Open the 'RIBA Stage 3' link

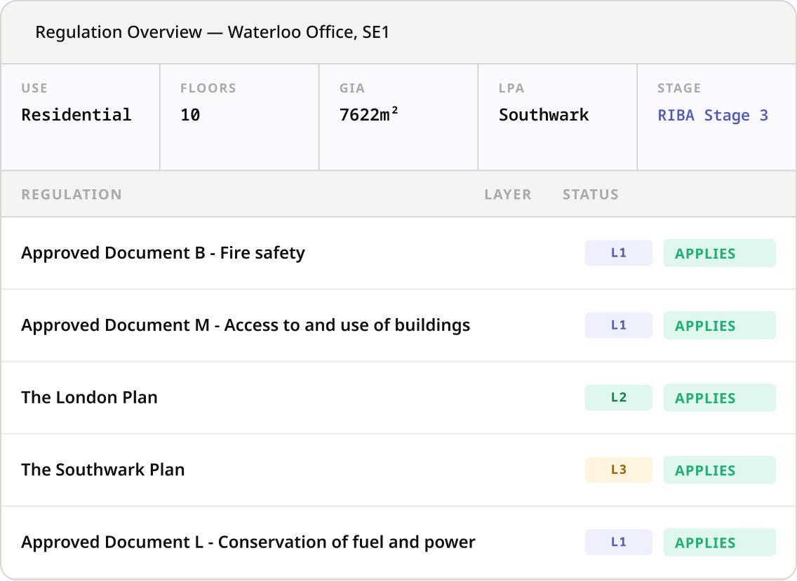tap(713, 115)
